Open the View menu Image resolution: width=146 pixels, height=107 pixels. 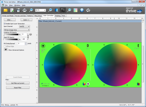coord(11,5)
